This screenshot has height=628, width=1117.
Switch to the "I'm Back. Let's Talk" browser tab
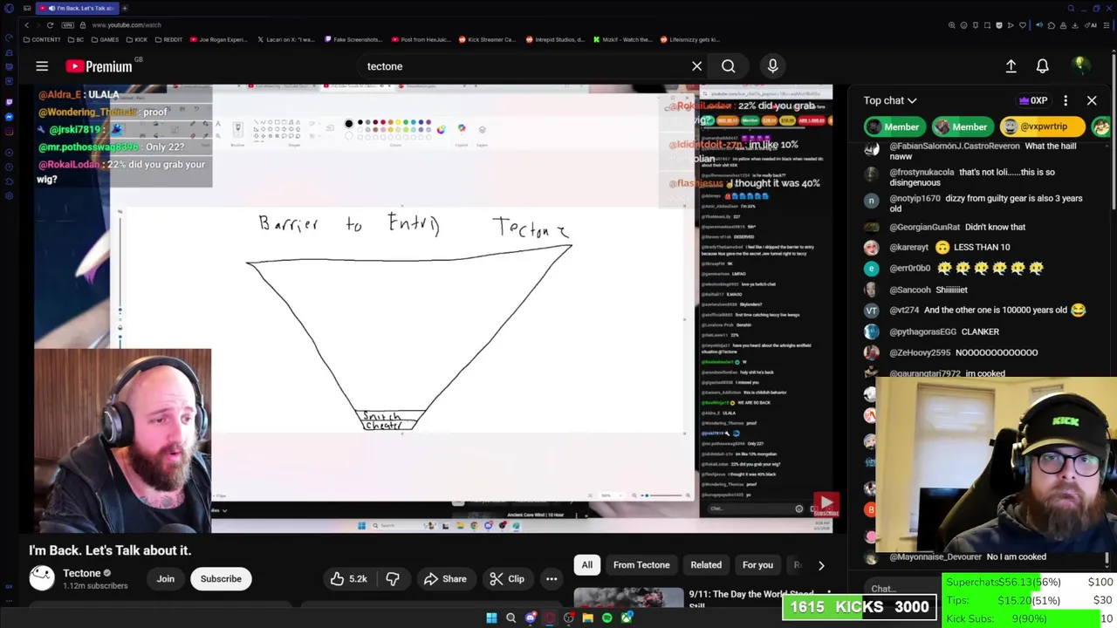tap(77, 8)
